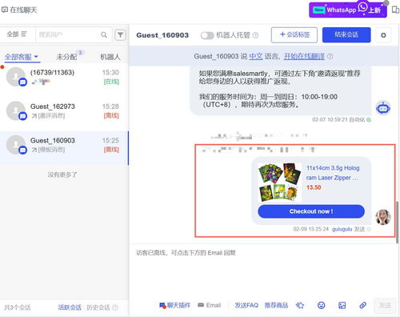Open the 全部 list filter
This screenshot has width=400, height=317.
17,34
